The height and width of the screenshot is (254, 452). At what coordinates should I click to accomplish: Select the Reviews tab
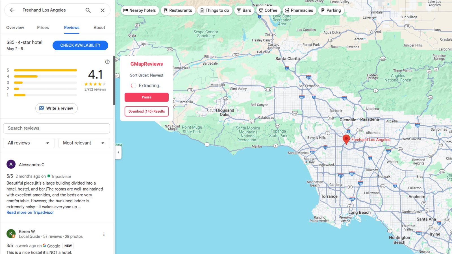tap(72, 28)
